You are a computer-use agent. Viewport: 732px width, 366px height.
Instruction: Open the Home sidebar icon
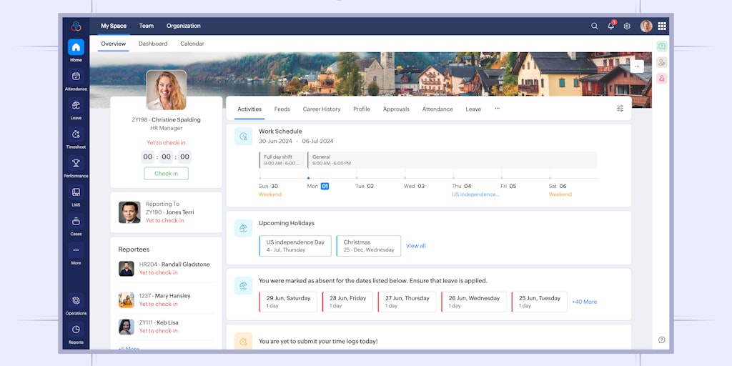(76, 47)
